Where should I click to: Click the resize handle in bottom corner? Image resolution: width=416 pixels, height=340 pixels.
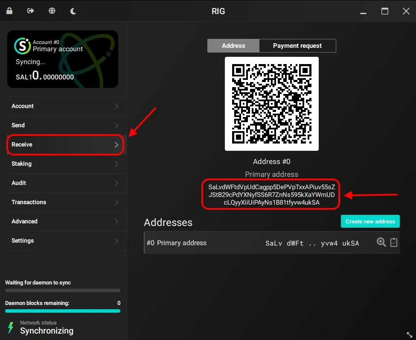(409, 334)
